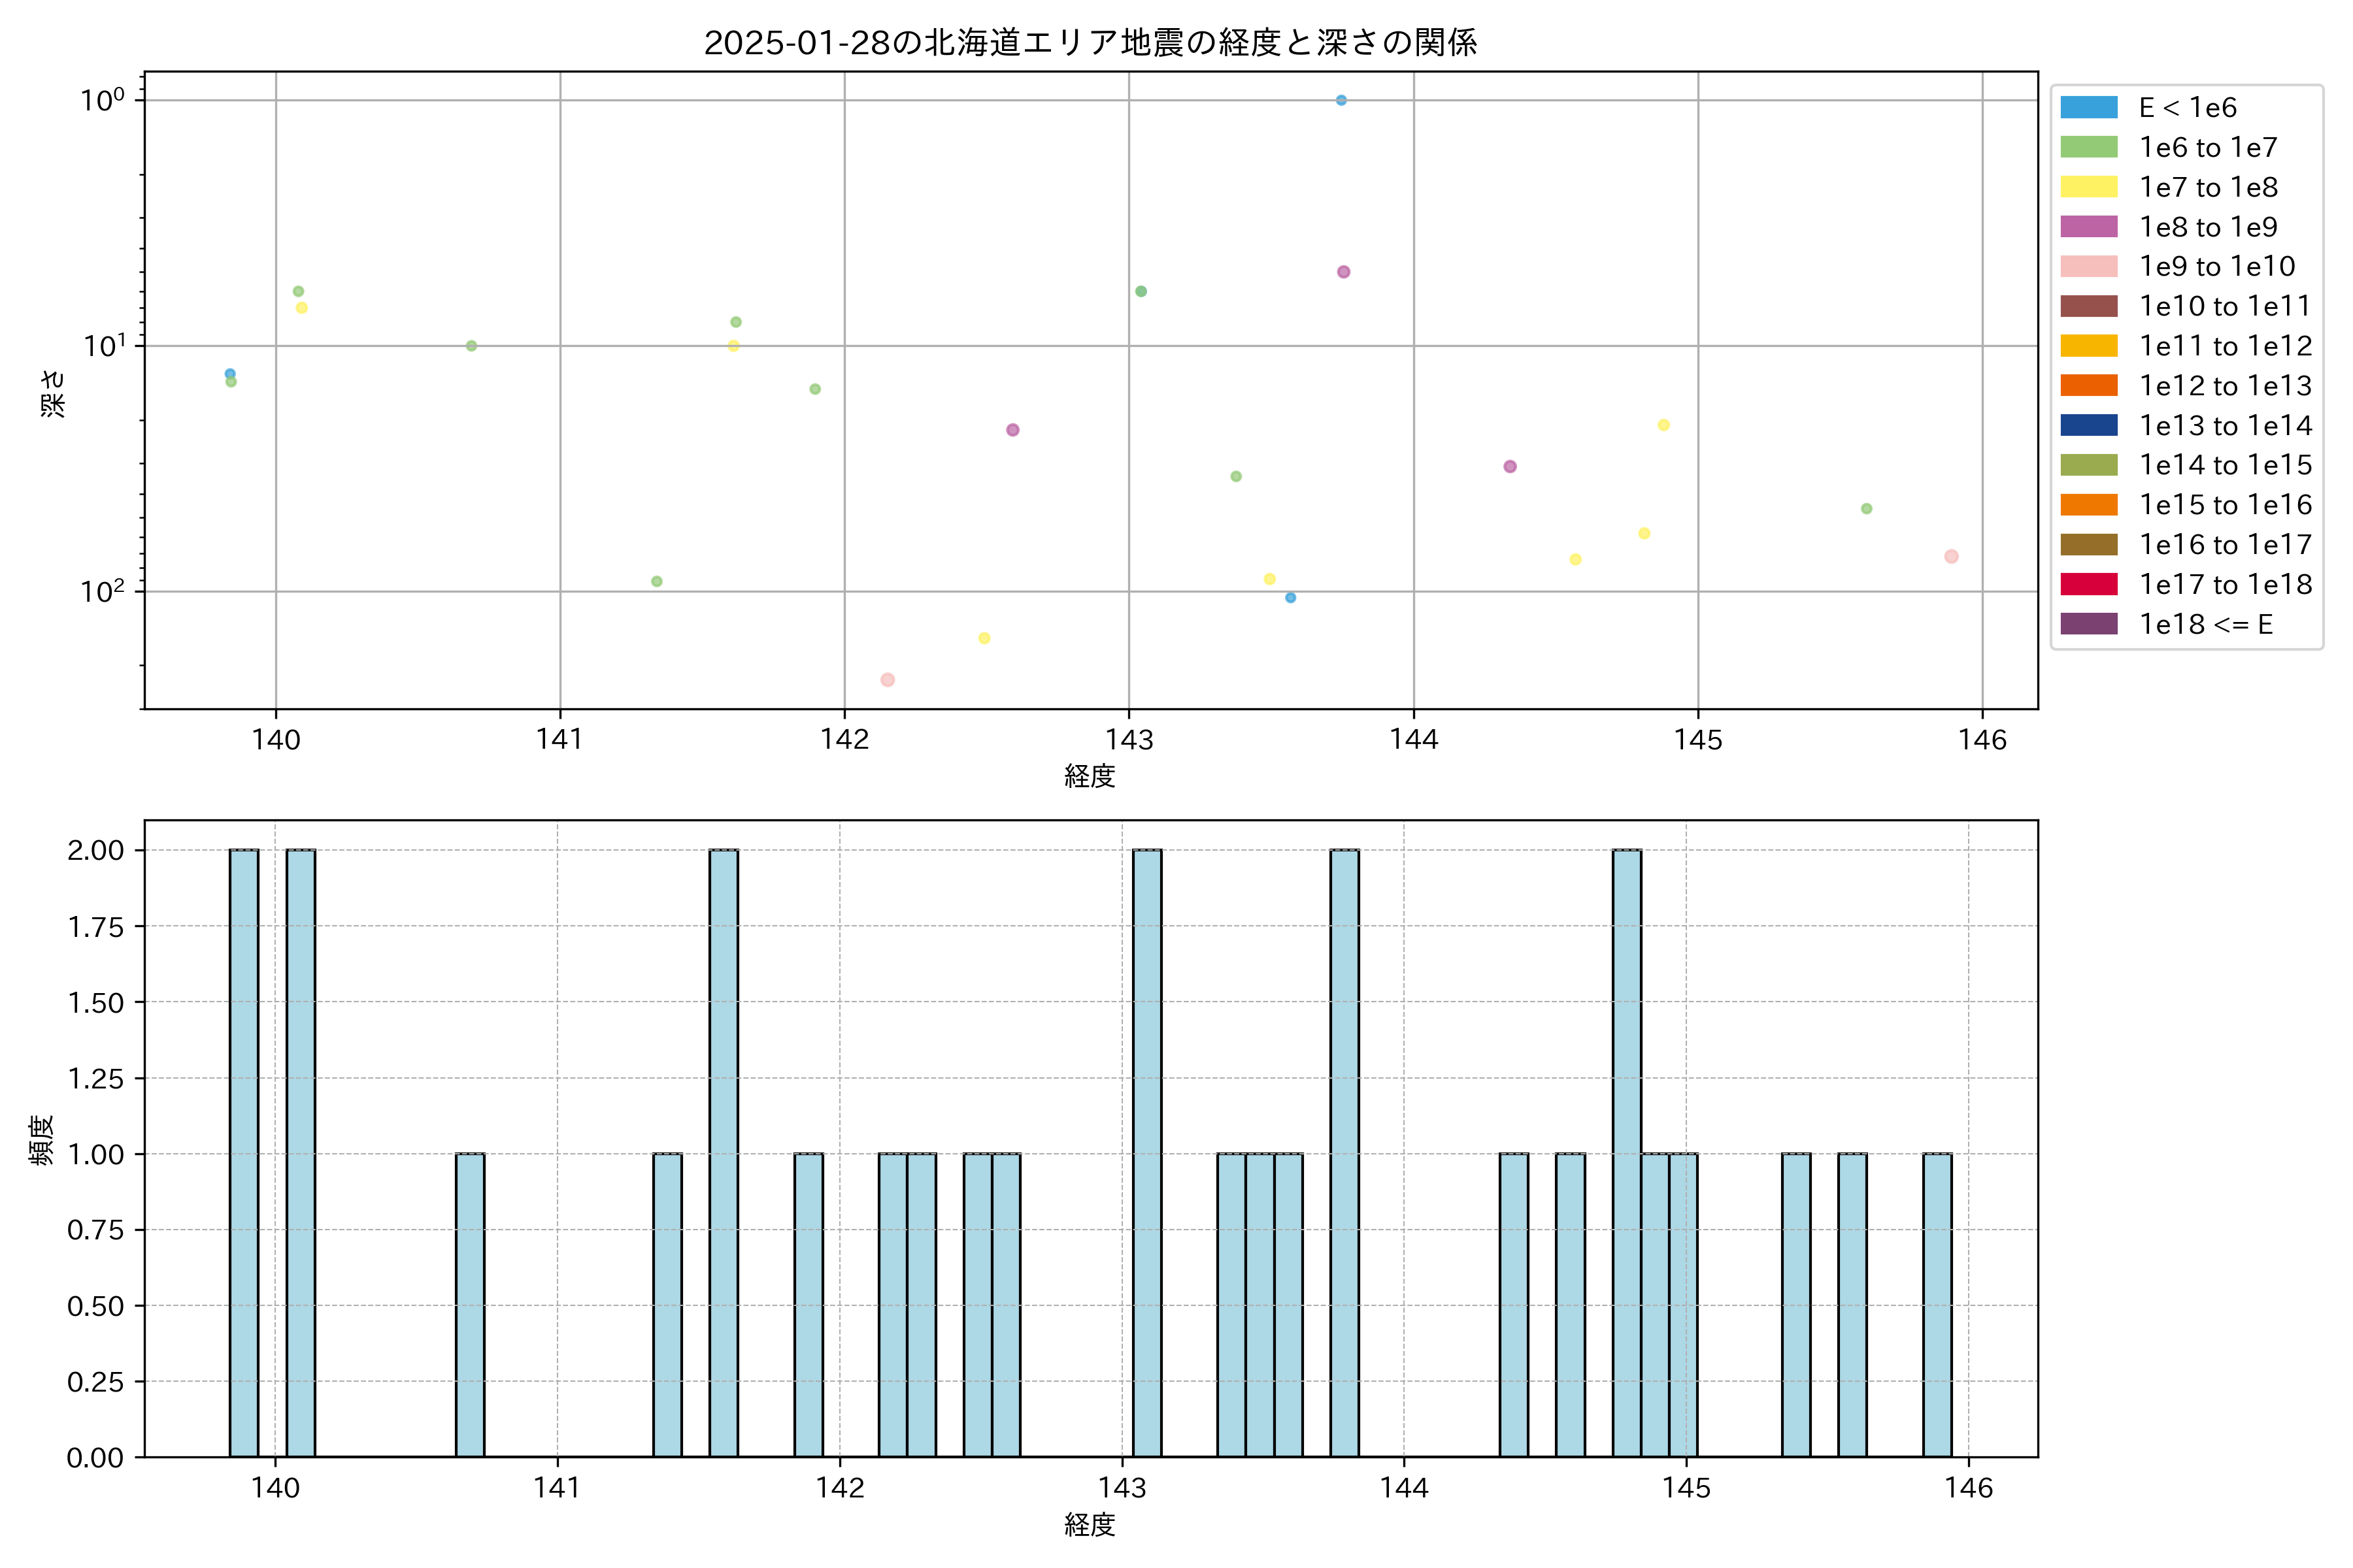This screenshot has width=2353, height=1568.
Task: Click the chart title text at top
Action: (1090, 43)
